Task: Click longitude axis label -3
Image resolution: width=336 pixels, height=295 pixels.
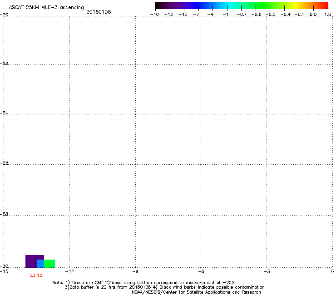Action: (267, 271)
